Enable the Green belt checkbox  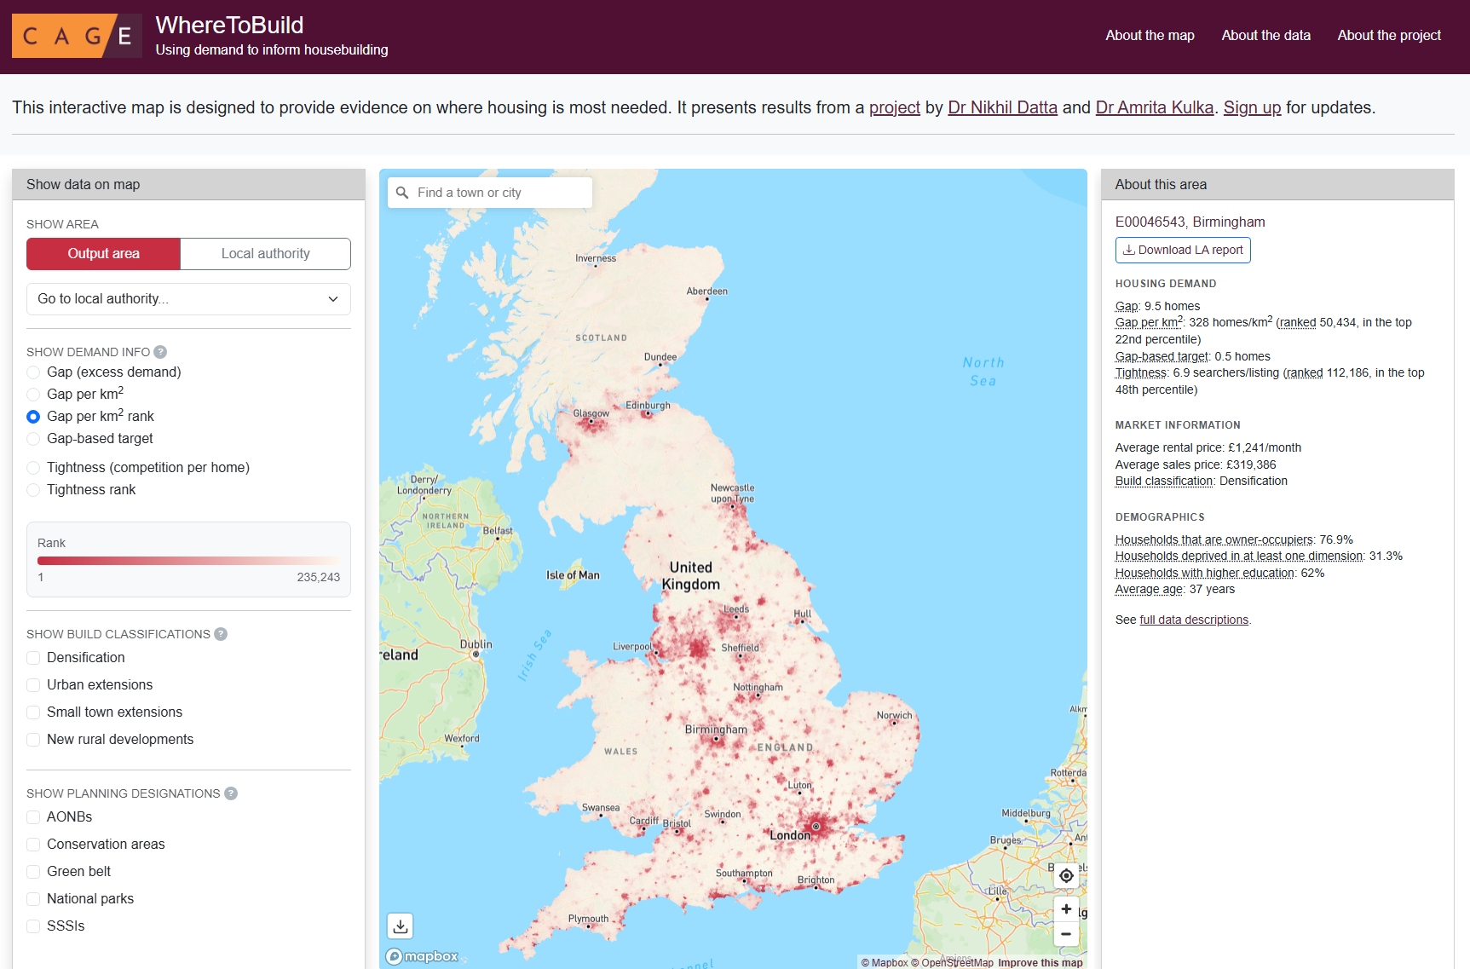click(x=33, y=872)
